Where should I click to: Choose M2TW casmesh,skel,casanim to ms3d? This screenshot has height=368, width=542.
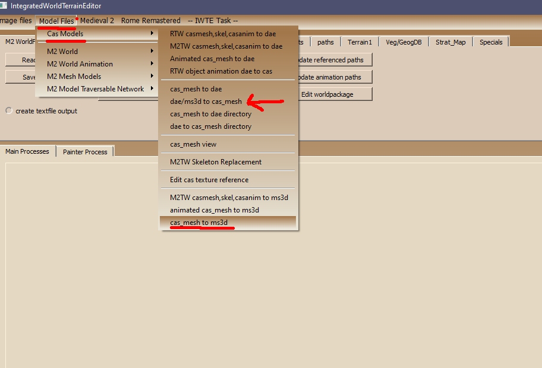point(228,198)
